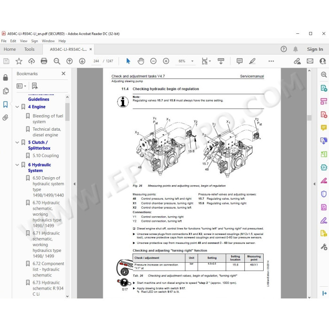The image size is (329, 329).
Task: Send the file by email
Action: tap(310, 61)
